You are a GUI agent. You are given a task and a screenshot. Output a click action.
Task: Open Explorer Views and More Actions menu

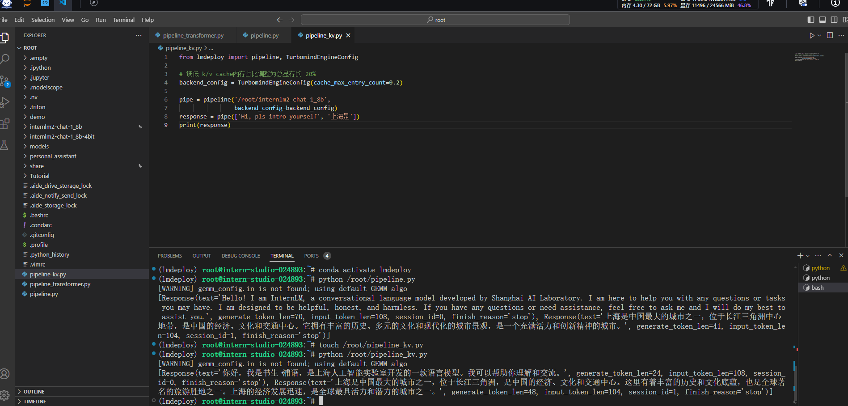point(139,35)
